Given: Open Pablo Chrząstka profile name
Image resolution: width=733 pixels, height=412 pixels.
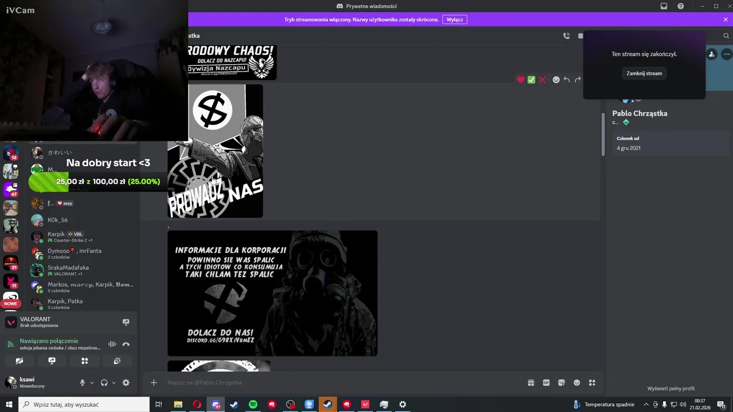Looking at the screenshot, I should 640,113.
